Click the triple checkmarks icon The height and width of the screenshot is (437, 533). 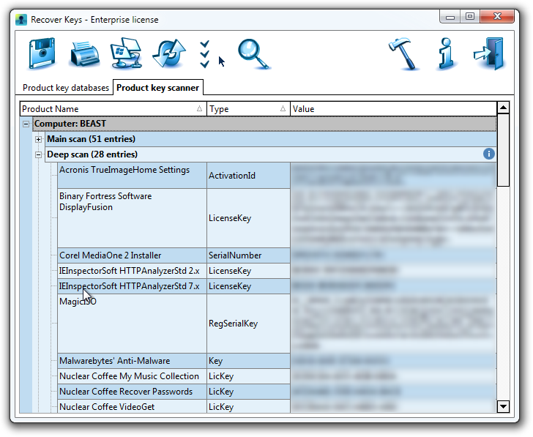click(x=205, y=54)
